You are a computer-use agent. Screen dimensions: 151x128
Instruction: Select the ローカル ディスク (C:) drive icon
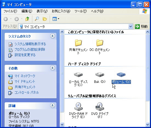(78, 75)
